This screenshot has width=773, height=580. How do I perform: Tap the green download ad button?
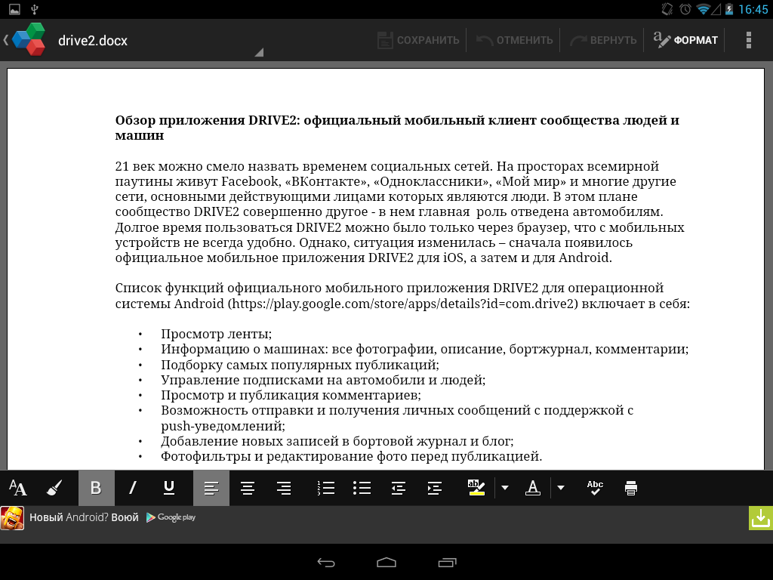click(761, 518)
